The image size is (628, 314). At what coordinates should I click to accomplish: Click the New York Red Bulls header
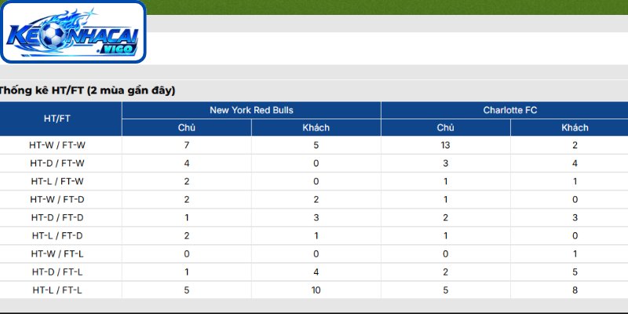251,110
